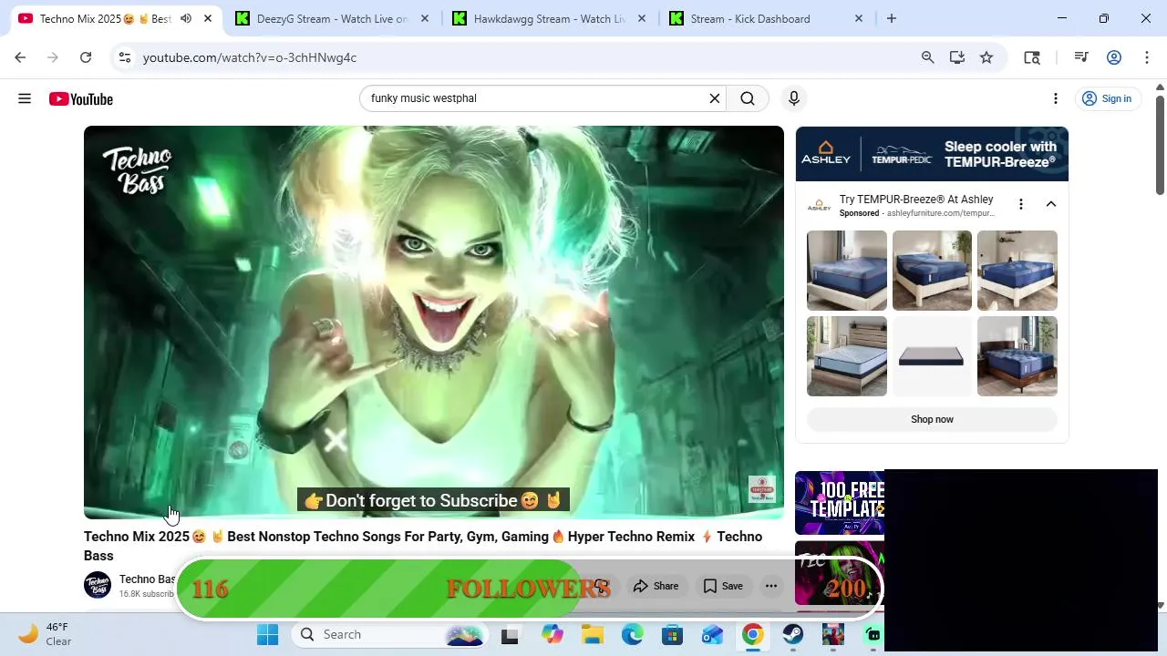Collapse the sponsored ad with chevron

pos(1051,204)
